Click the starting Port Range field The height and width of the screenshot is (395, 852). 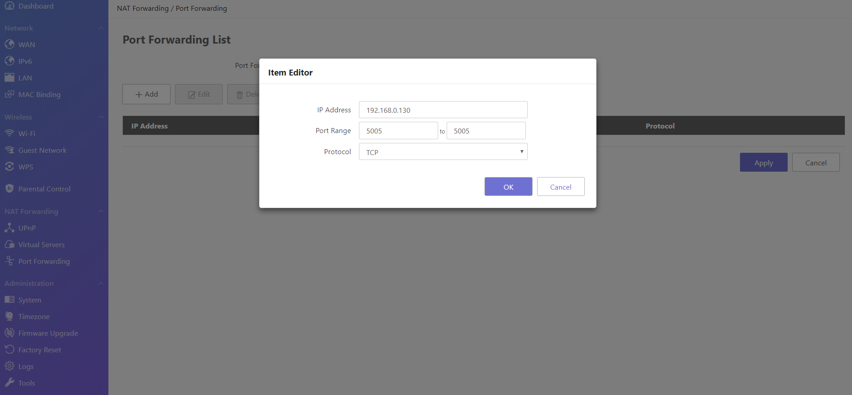point(398,131)
